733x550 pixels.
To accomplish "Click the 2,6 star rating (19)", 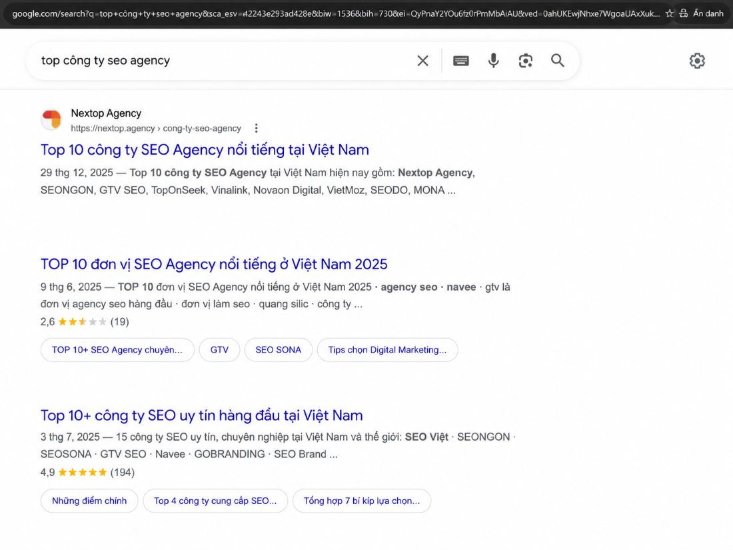I will point(85,322).
